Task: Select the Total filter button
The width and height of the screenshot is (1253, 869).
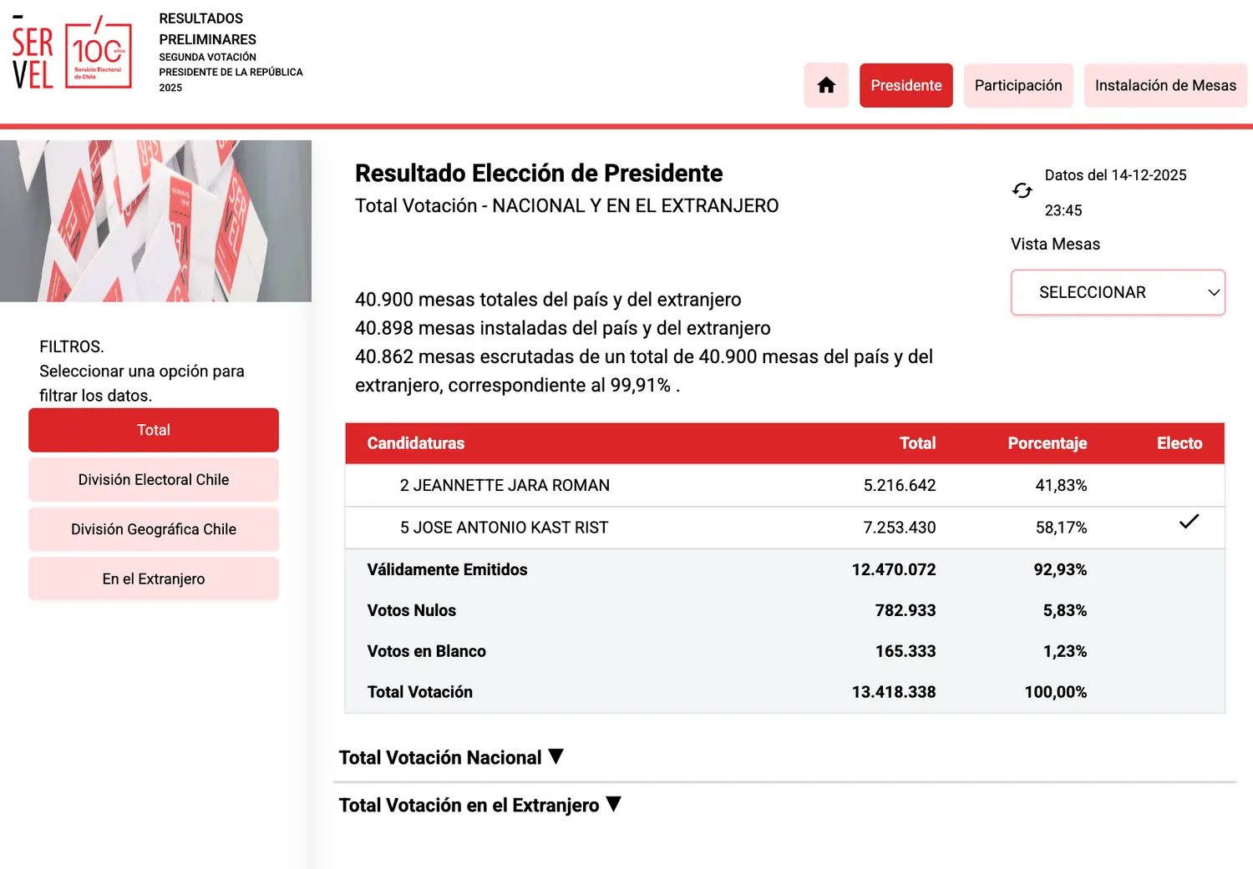Action: click(x=154, y=430)
